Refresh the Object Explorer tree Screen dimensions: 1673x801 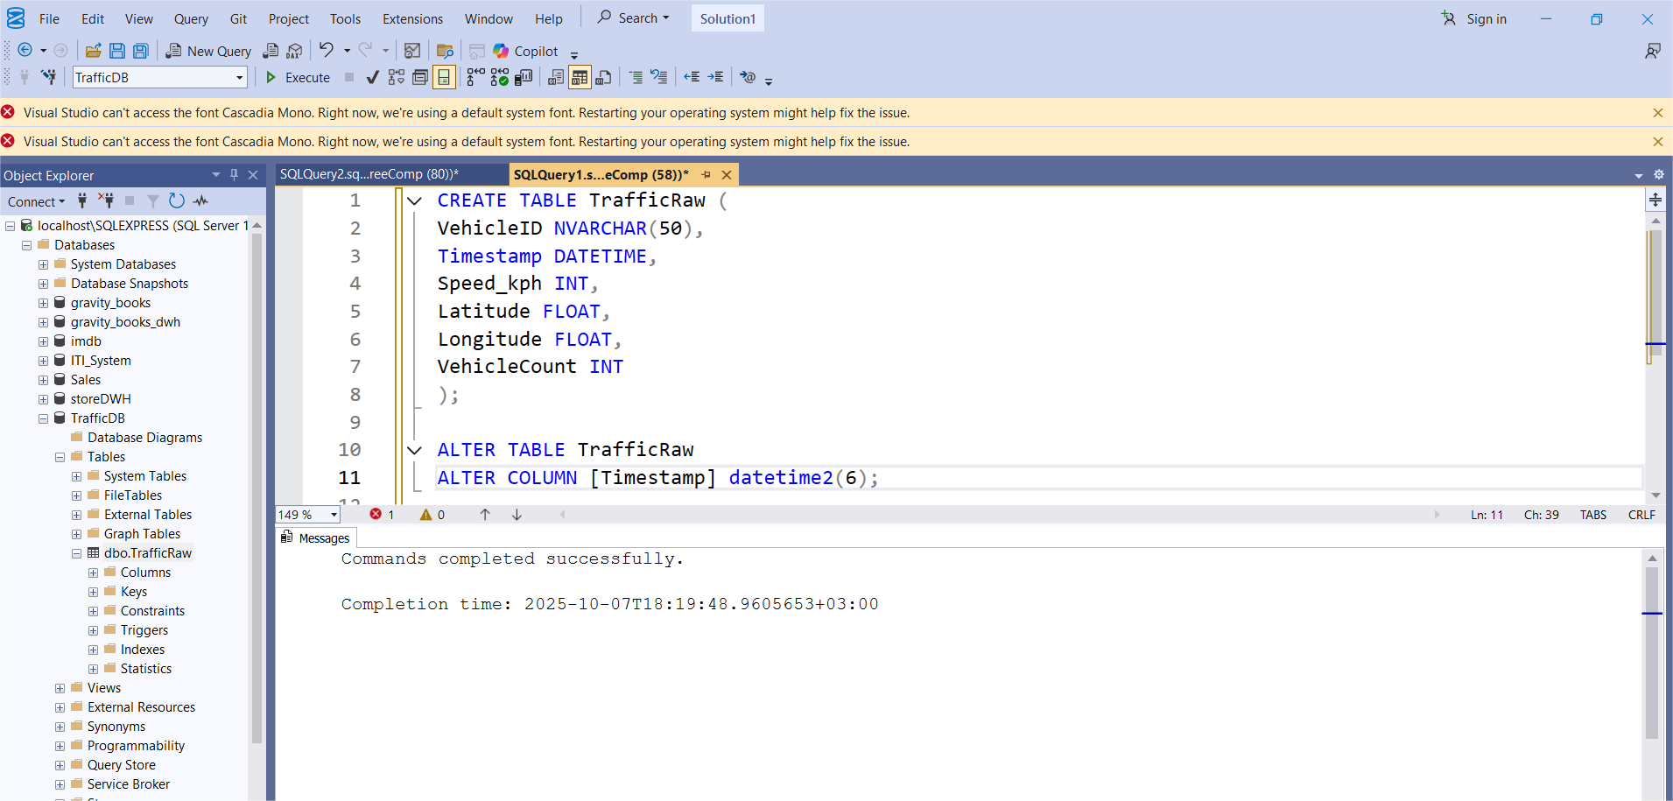click(x=176, y=201)
